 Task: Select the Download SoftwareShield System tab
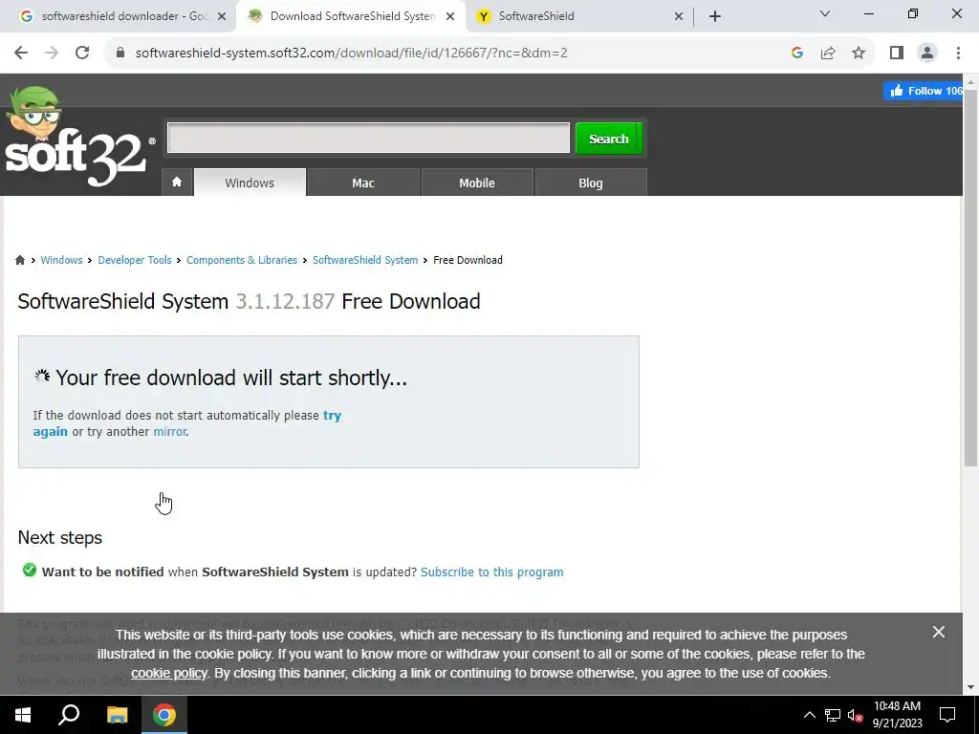pos(351,16)
